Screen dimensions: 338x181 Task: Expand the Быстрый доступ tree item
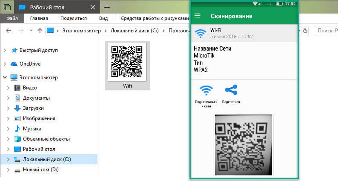click(x=6, y=50)
